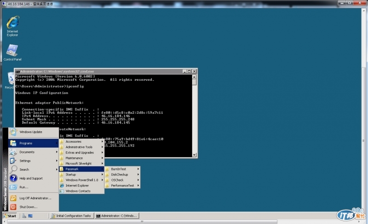Open the Internet Explorer desktop icon
368x224 pixels.
coord(12,26)
